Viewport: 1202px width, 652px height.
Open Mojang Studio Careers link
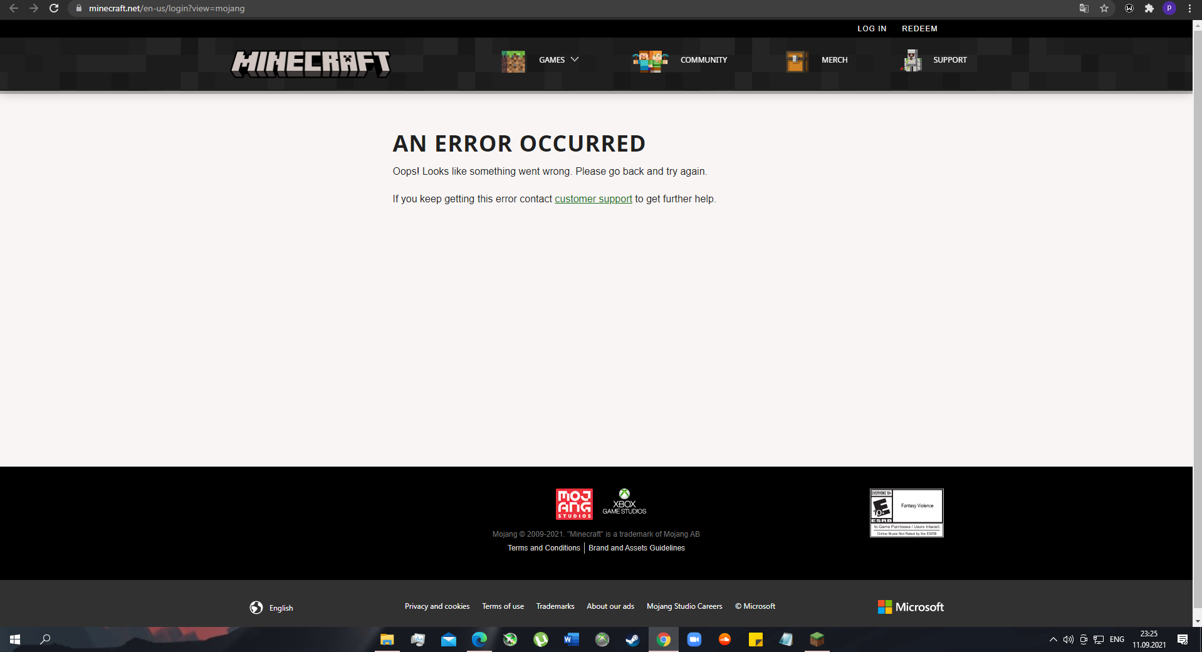tap(684, 606)
